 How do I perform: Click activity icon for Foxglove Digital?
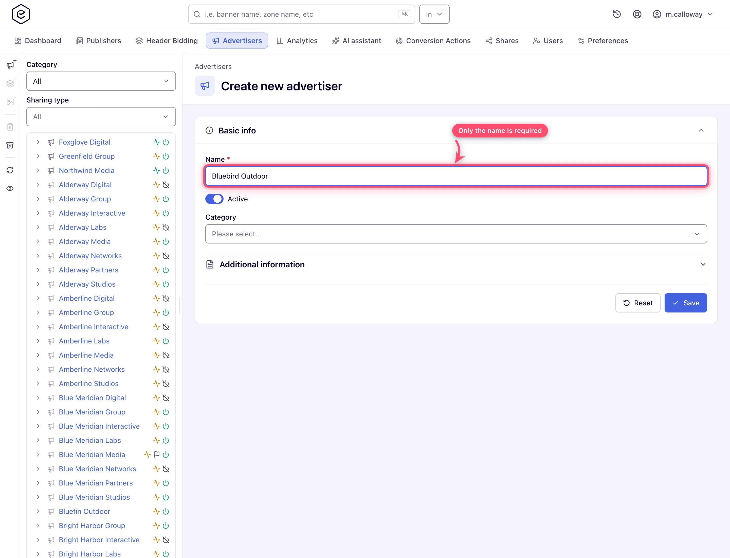coord(156,142)
